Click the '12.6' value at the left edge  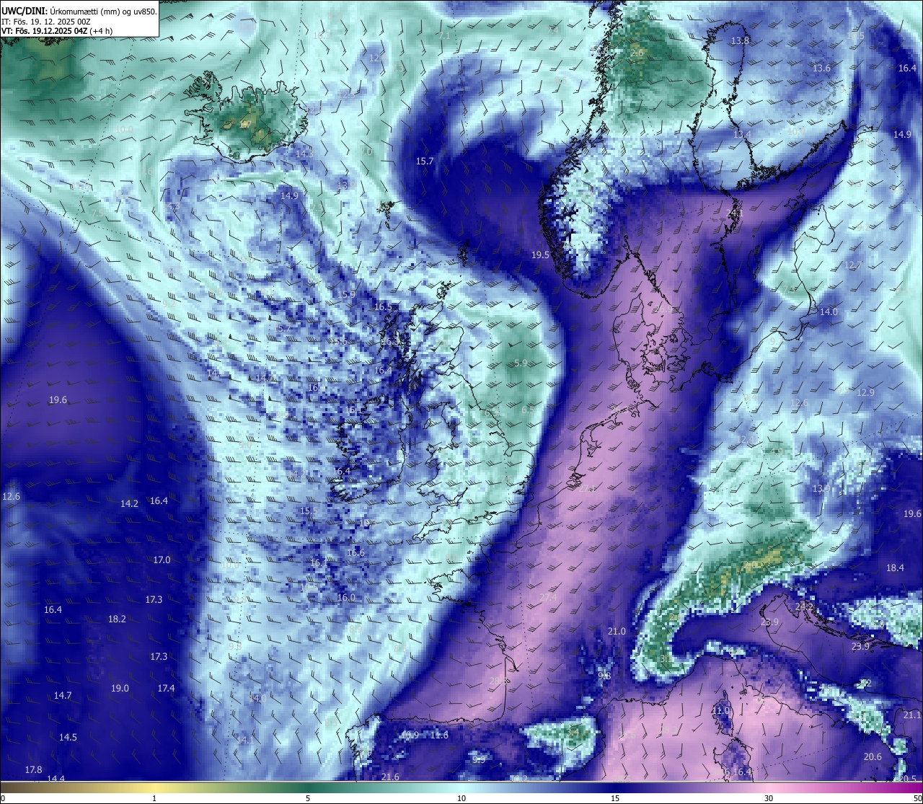click(11, 496)
